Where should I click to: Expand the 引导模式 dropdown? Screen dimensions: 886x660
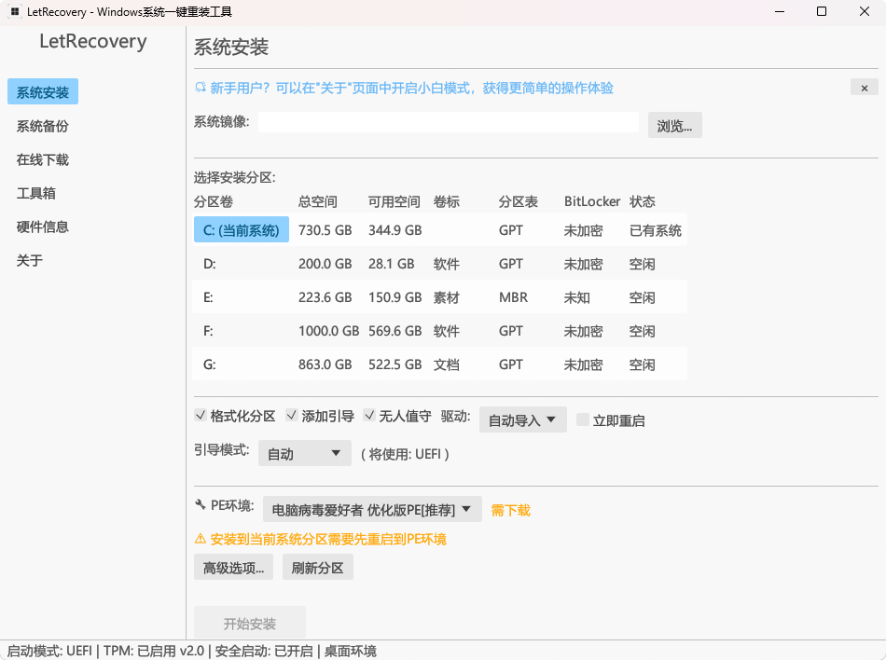[304, 453]
